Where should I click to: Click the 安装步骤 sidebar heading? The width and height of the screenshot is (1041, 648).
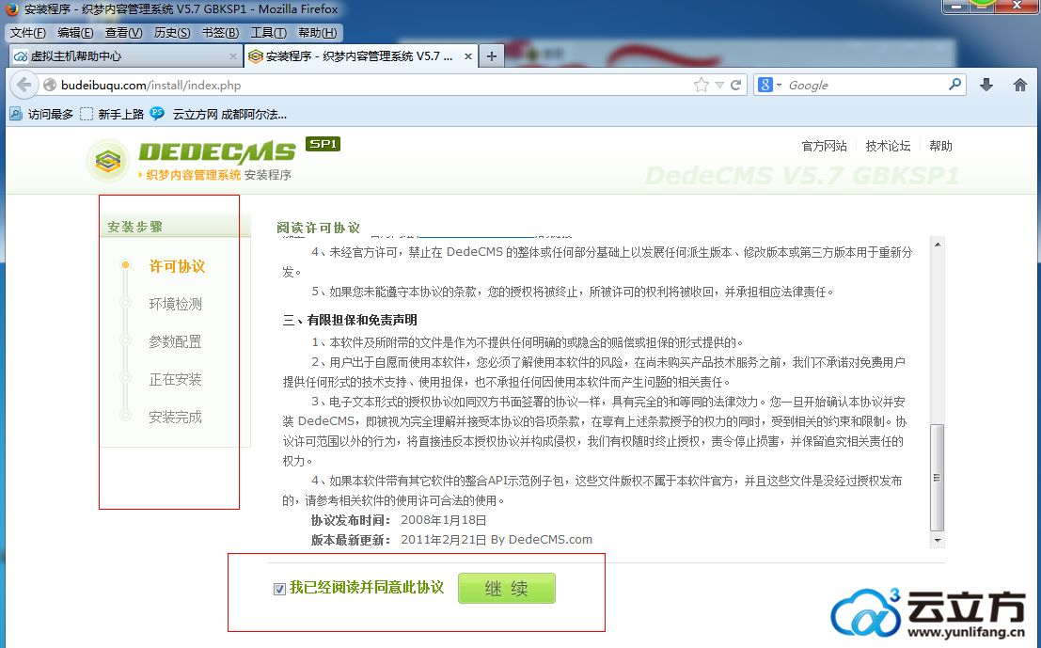[134, 227]
